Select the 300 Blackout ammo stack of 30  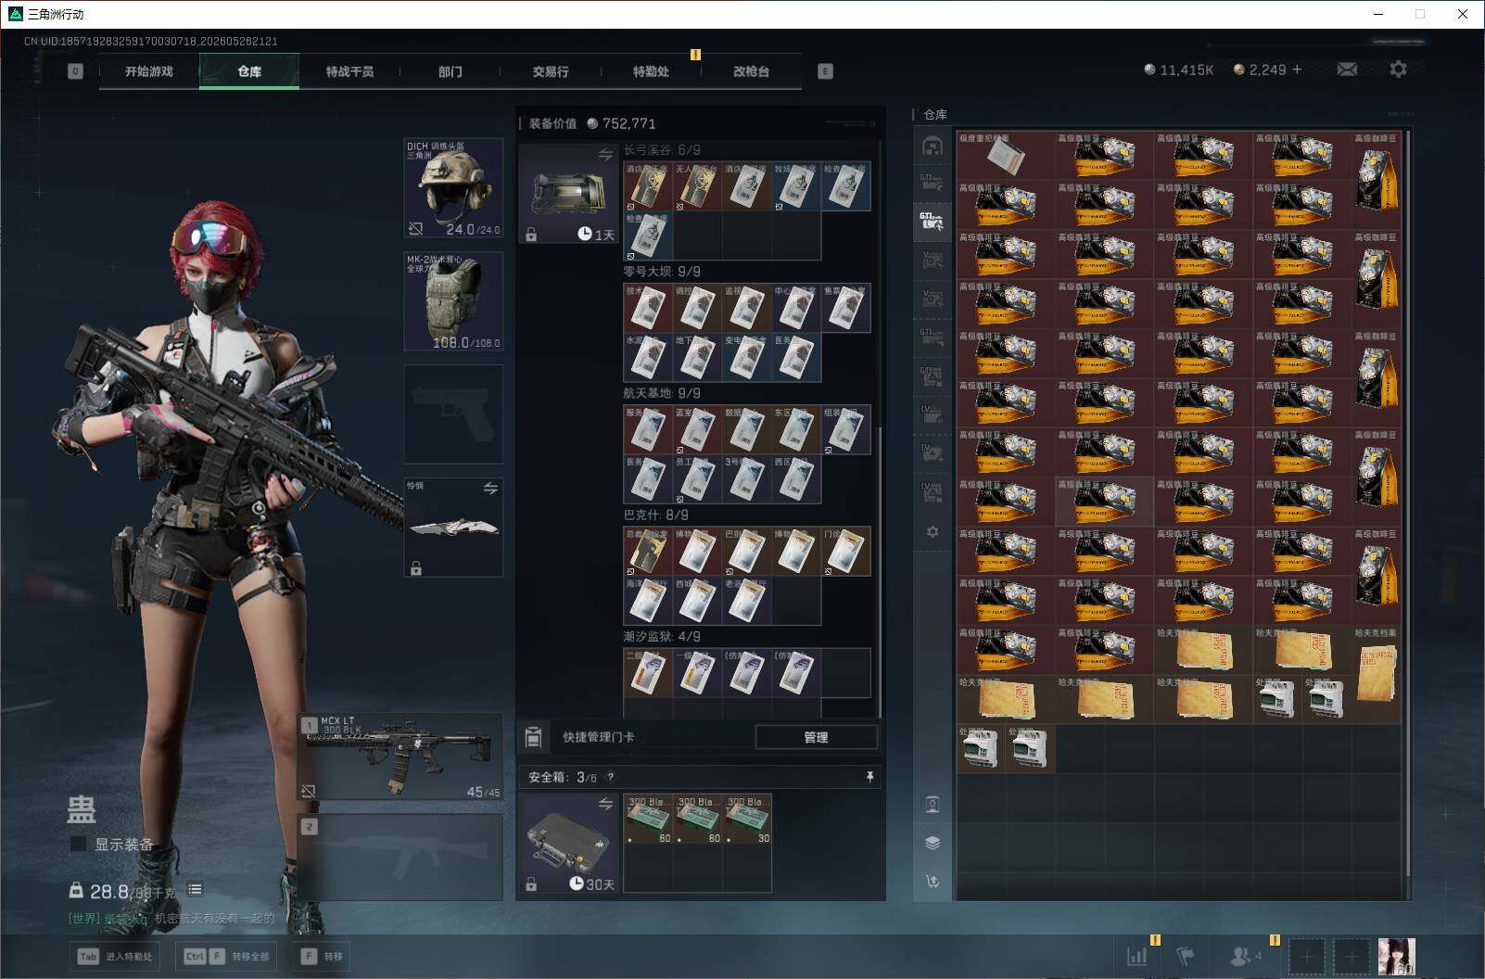tap(746, 819)
